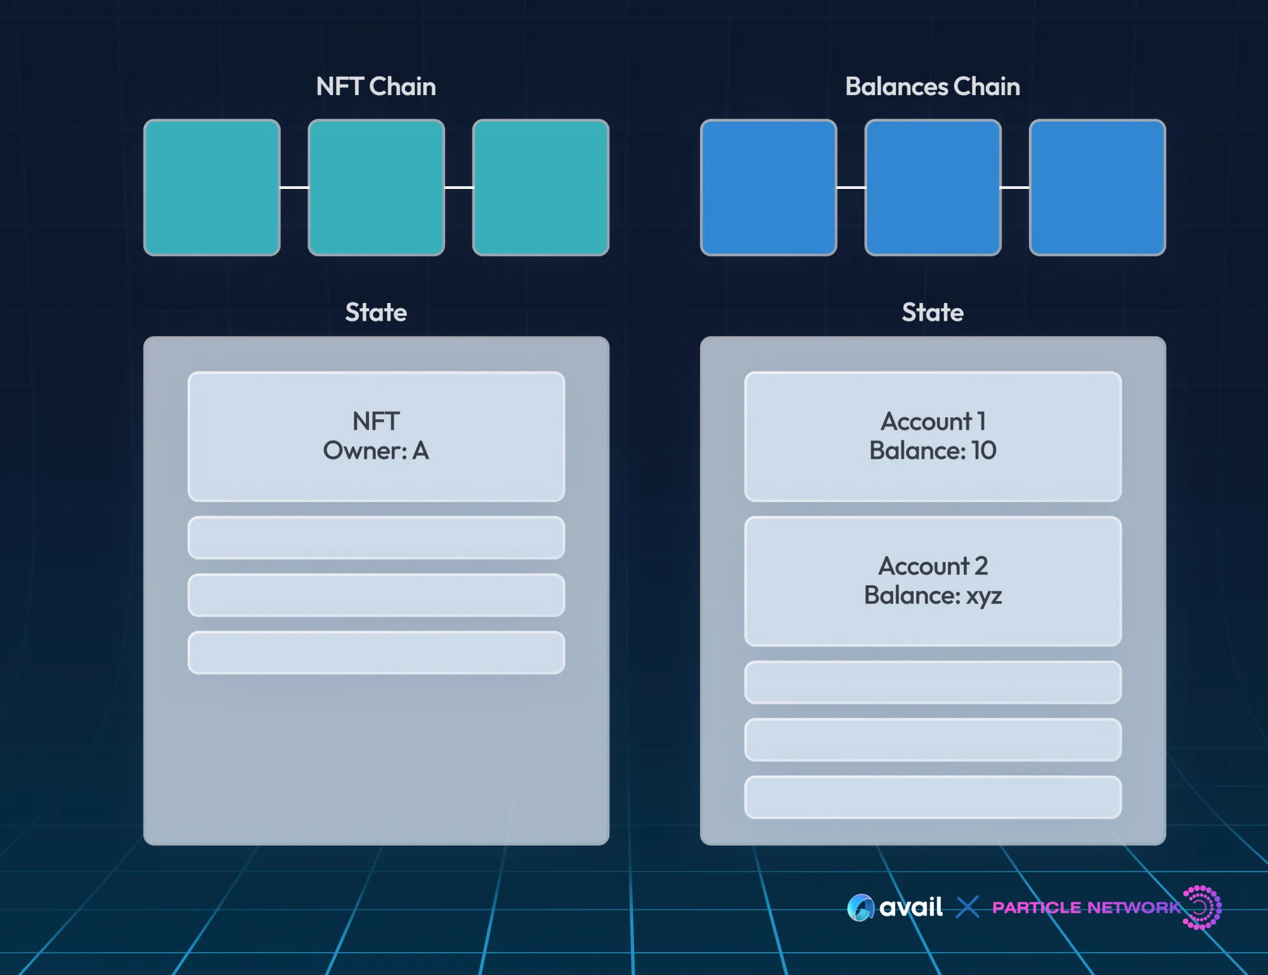Click the first teal NFT Chain block

coord(212,188)
